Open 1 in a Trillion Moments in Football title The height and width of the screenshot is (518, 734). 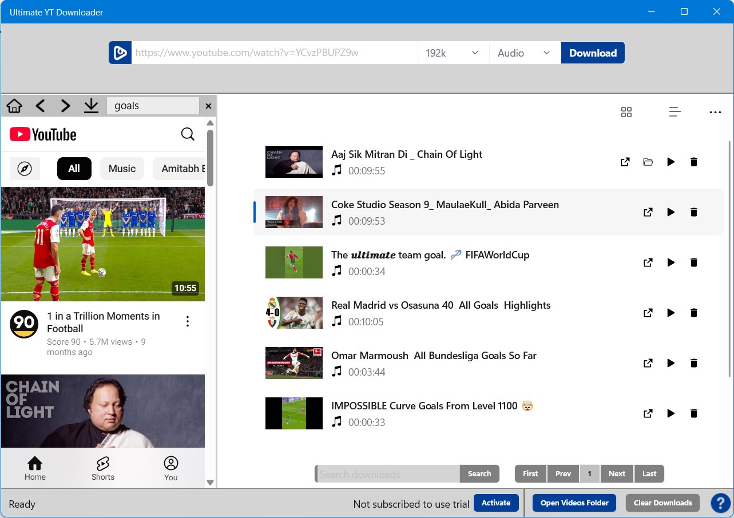pos(104,322)
